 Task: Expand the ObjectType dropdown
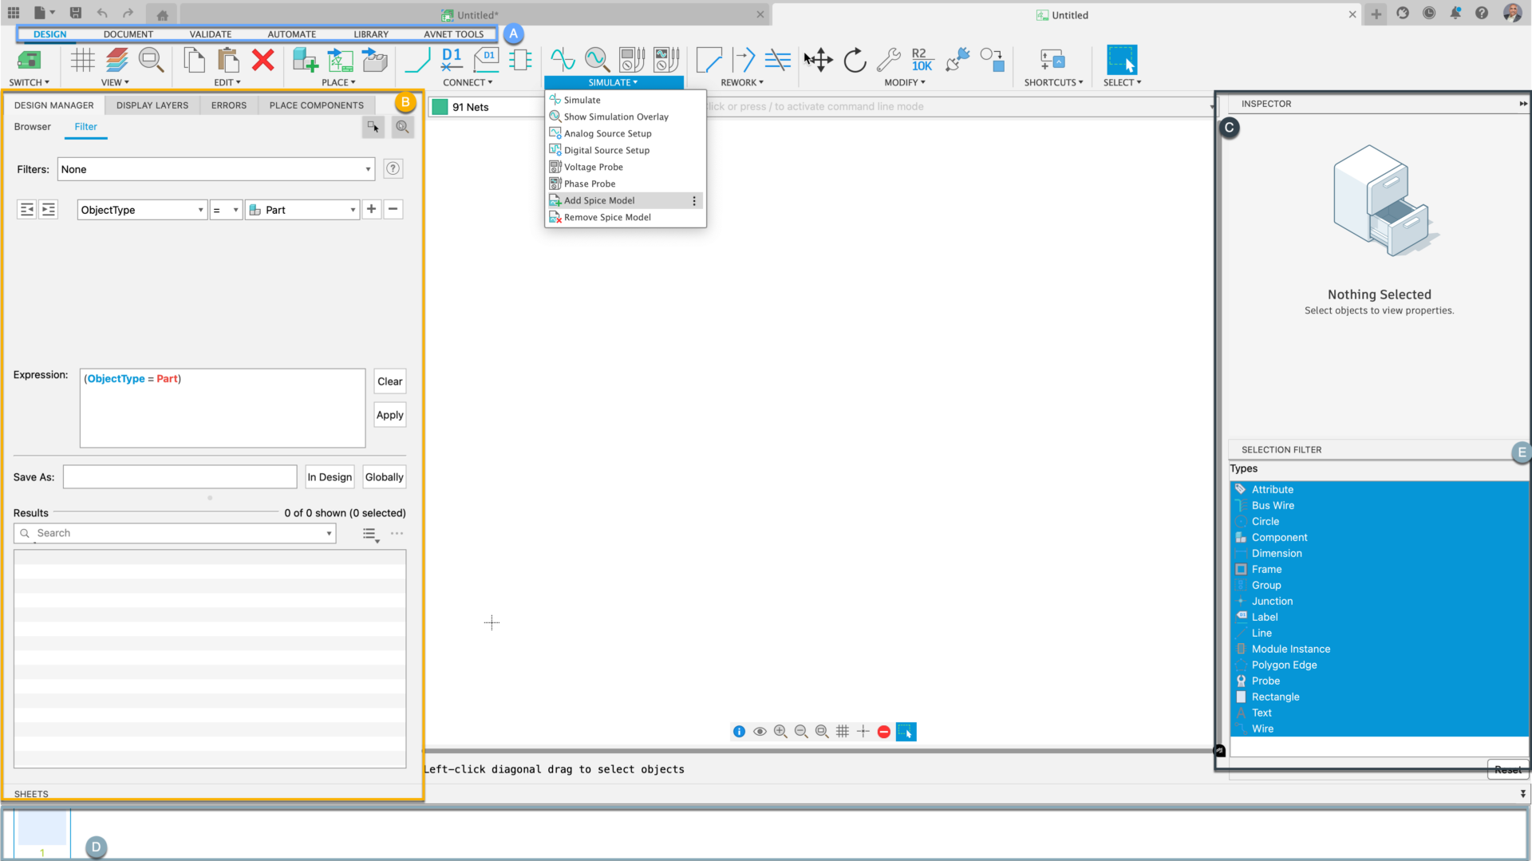pos(142,210)
